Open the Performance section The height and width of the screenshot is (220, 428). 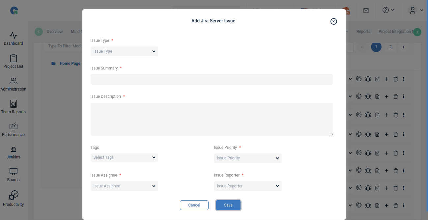tap(13, 129)
